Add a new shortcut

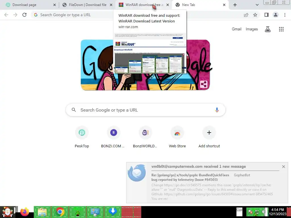click(209, 137)
